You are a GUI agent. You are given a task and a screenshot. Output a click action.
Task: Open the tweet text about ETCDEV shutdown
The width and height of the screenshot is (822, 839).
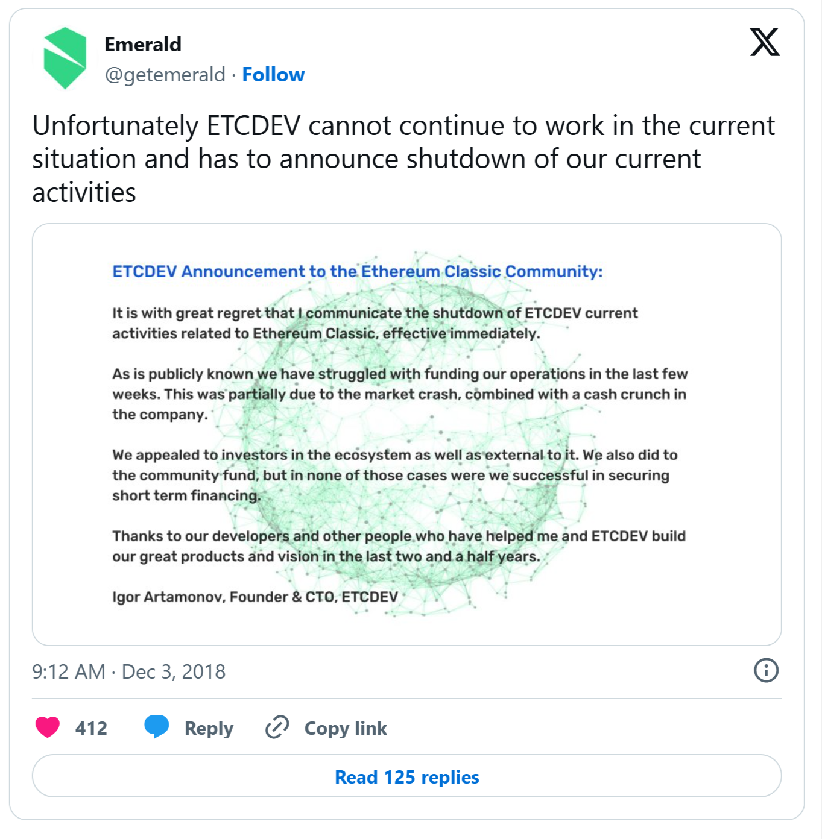pos(403,159)
